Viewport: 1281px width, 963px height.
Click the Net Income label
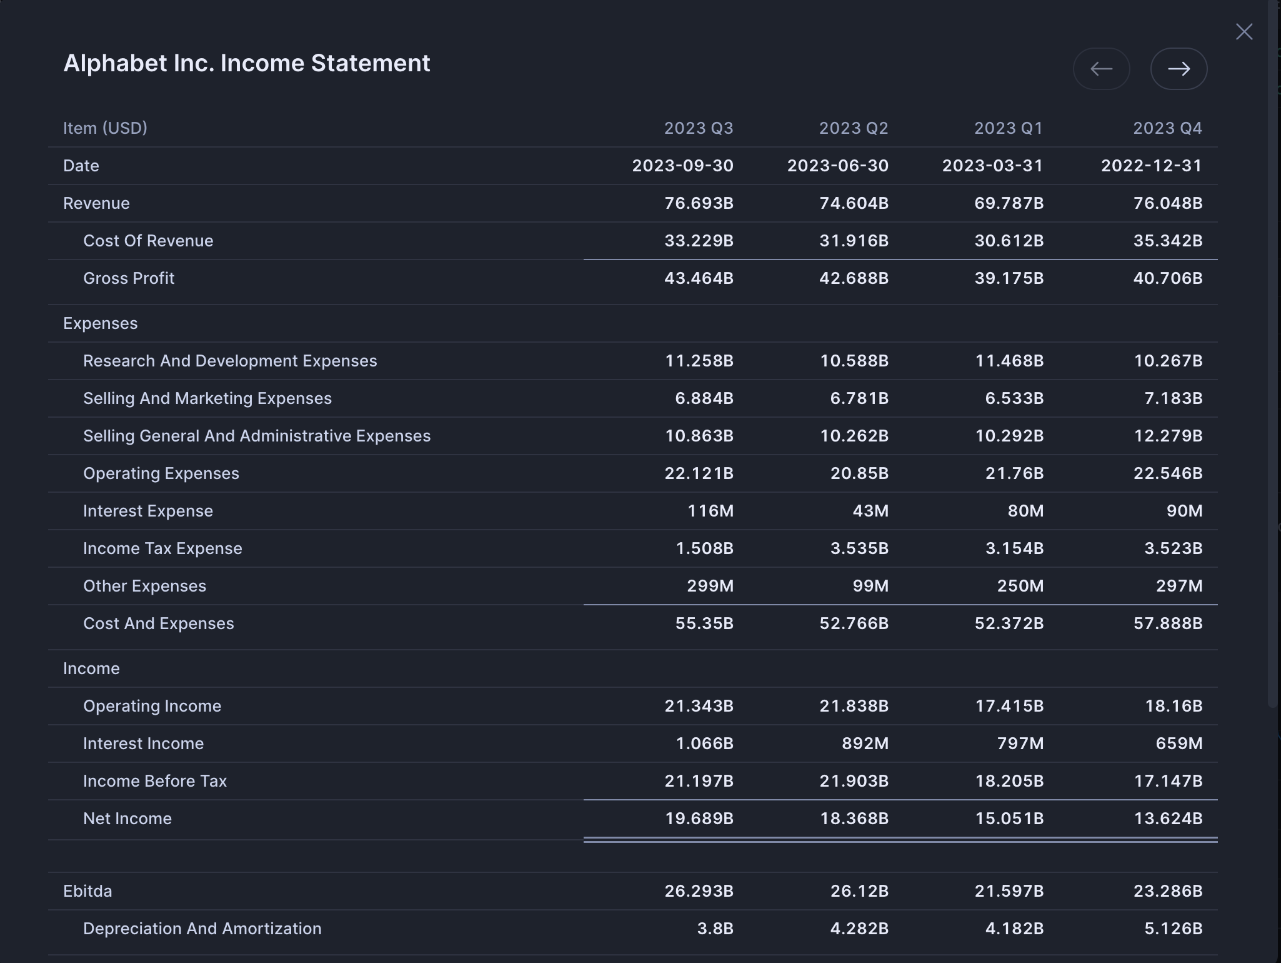pyautogui.click(x=127, y=819)
